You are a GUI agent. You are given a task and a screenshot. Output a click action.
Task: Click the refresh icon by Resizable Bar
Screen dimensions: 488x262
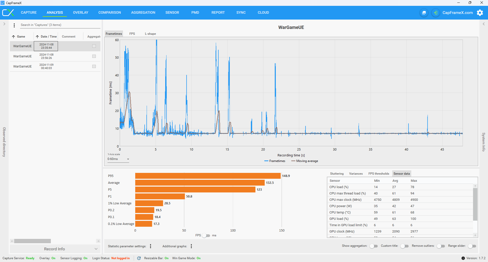click(x=139, y=258)
